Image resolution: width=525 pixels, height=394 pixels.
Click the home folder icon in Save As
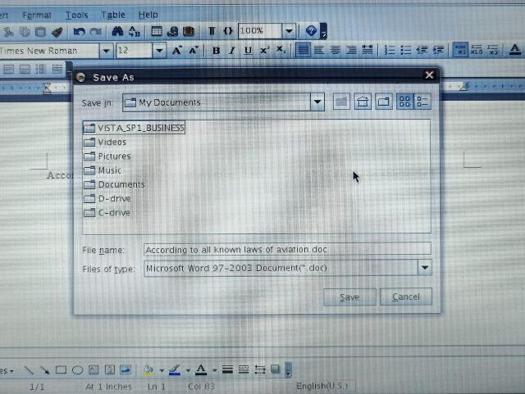pyautogui.click(x=363, y=102)
